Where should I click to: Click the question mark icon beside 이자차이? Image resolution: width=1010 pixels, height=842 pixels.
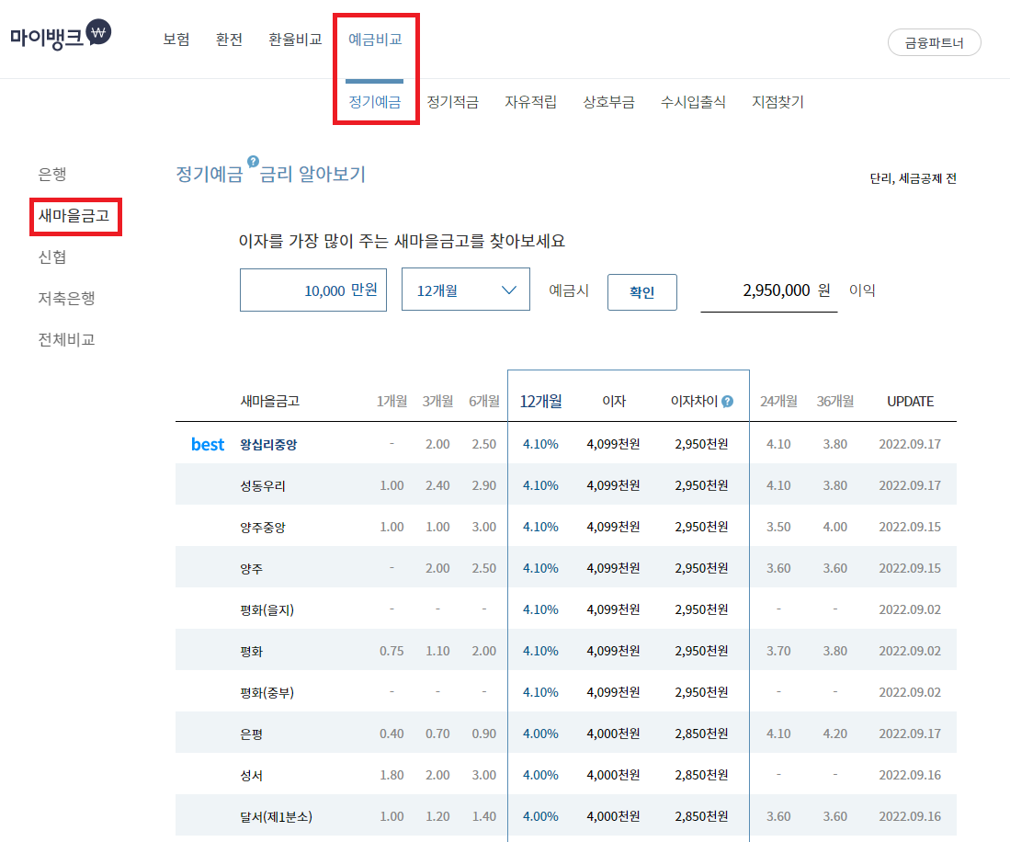tap(727, 402)
